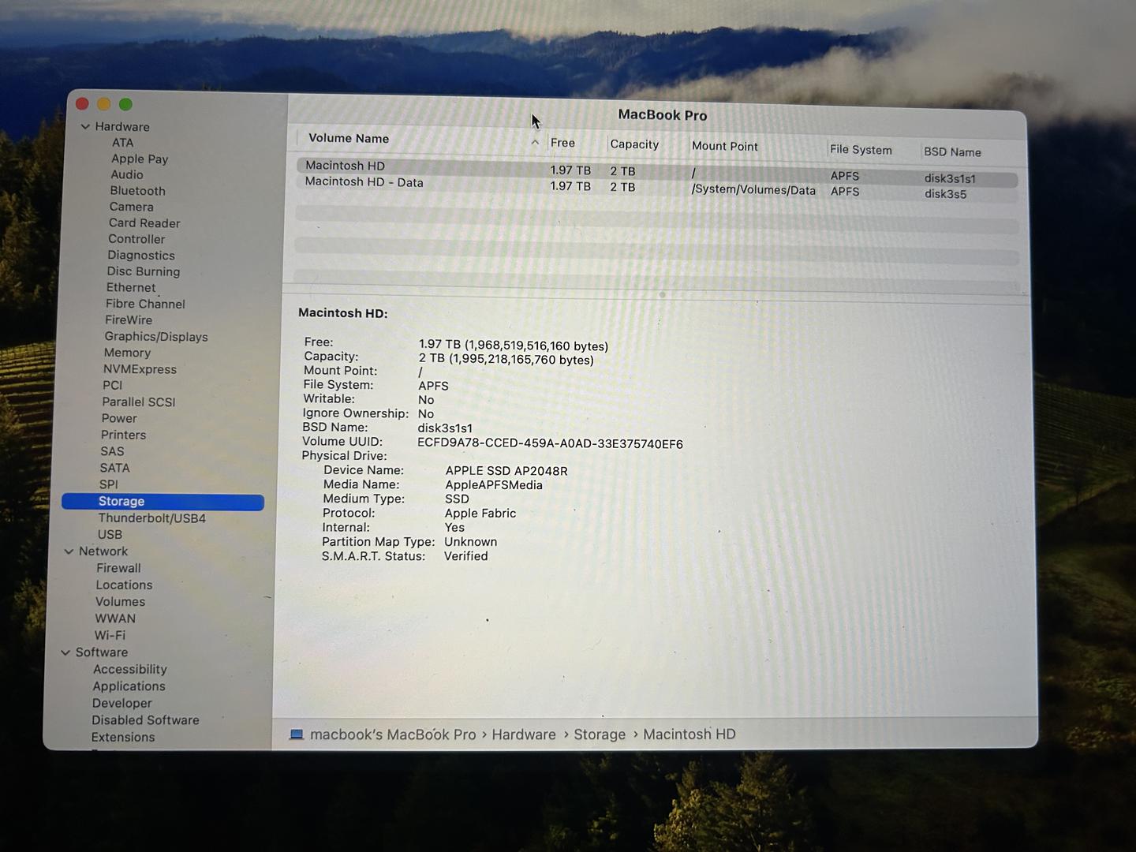The height and width of the screenshot is (852, 1136).
Task: Open the Graphics/Displays hardware entry
Action: tap(156, 337)
